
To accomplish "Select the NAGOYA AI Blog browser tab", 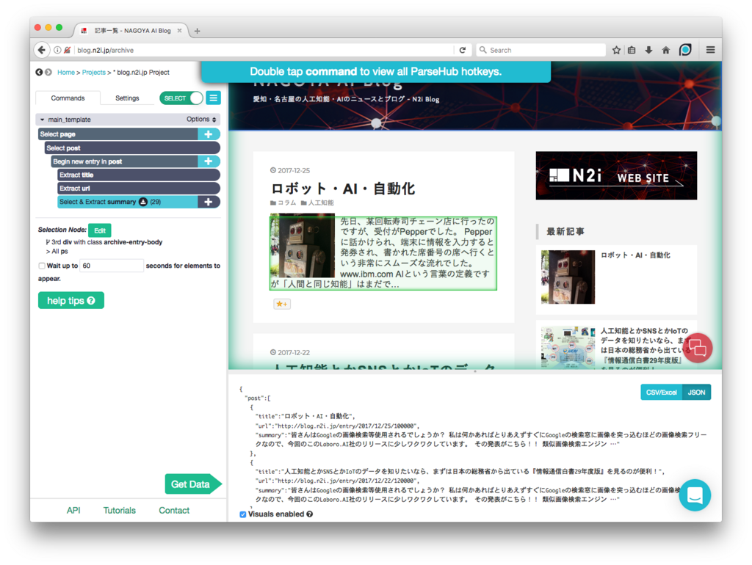I will click(x=131, y=31).
